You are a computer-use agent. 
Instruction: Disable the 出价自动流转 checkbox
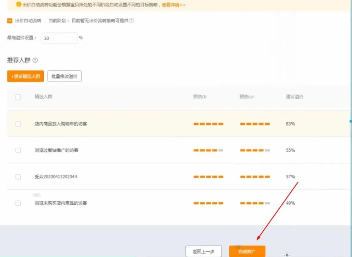coord(10,20)
